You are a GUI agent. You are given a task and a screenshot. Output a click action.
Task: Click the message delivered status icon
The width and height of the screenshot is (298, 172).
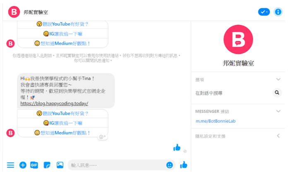coord(185,151)
